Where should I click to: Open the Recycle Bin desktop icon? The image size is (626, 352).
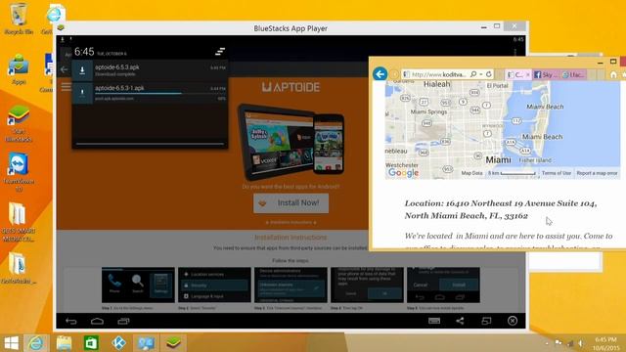pos(19,19)
